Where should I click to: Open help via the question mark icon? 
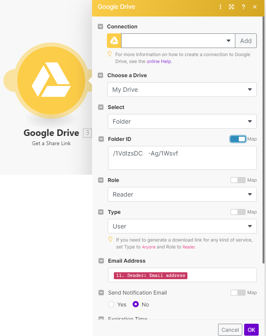pos(243,7)
